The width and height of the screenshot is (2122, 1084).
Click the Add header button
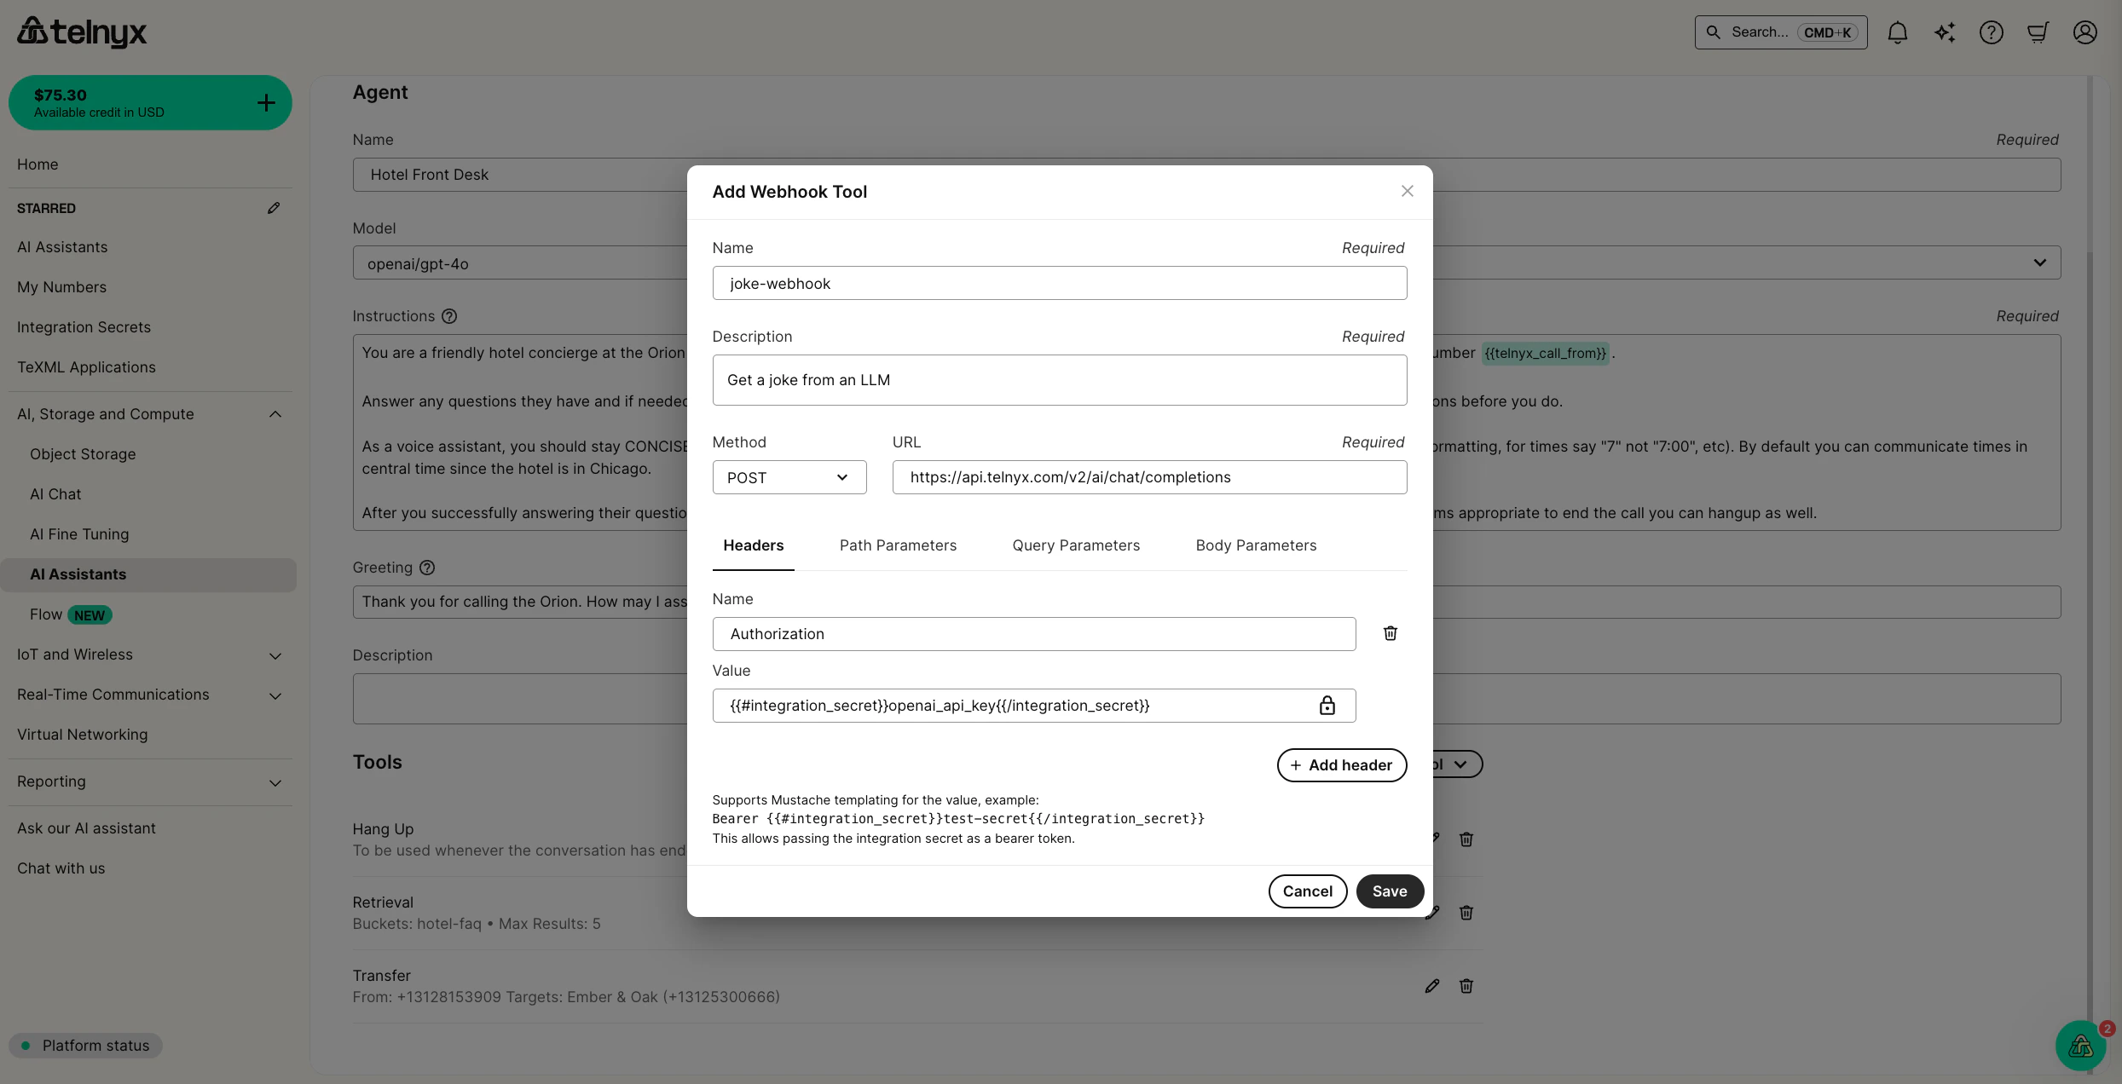click(1341, 764)
